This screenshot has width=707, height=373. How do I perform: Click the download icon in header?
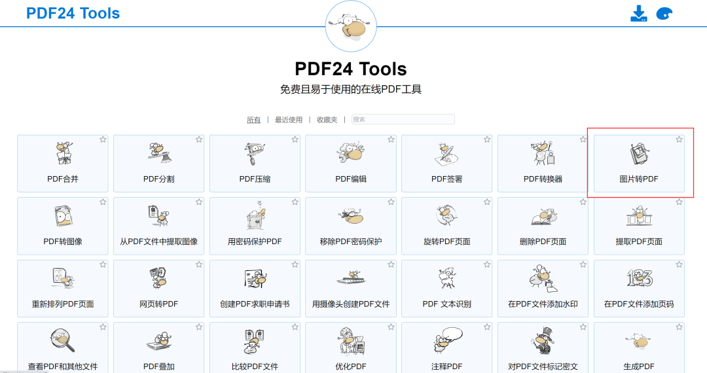point(638,14)
